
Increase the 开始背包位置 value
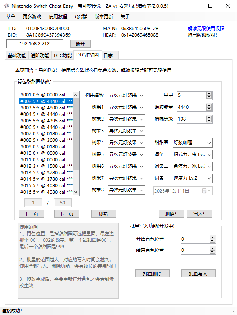tap(213, 238)
